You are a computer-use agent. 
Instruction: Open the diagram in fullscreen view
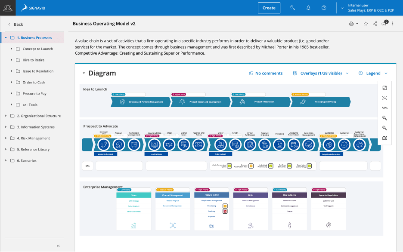tap(384, 88)
